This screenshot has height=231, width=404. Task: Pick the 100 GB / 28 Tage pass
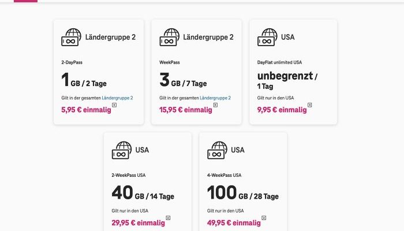pyautogui.click(x=240, y=193)
